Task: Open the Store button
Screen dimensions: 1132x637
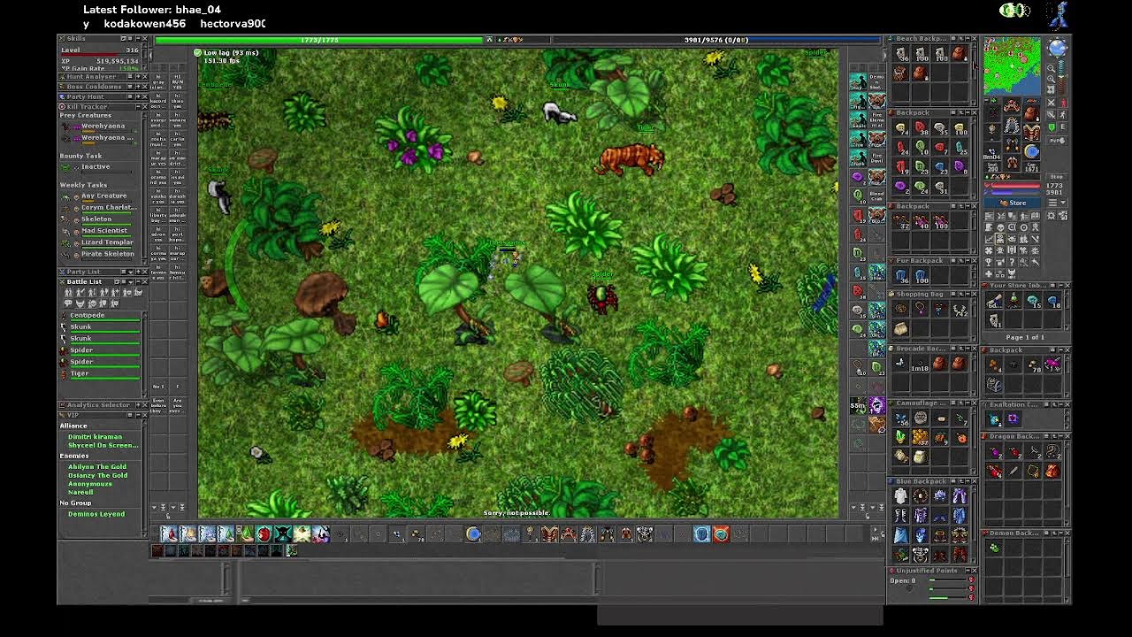Action: pyautogui.click(x=1013, y=203)
